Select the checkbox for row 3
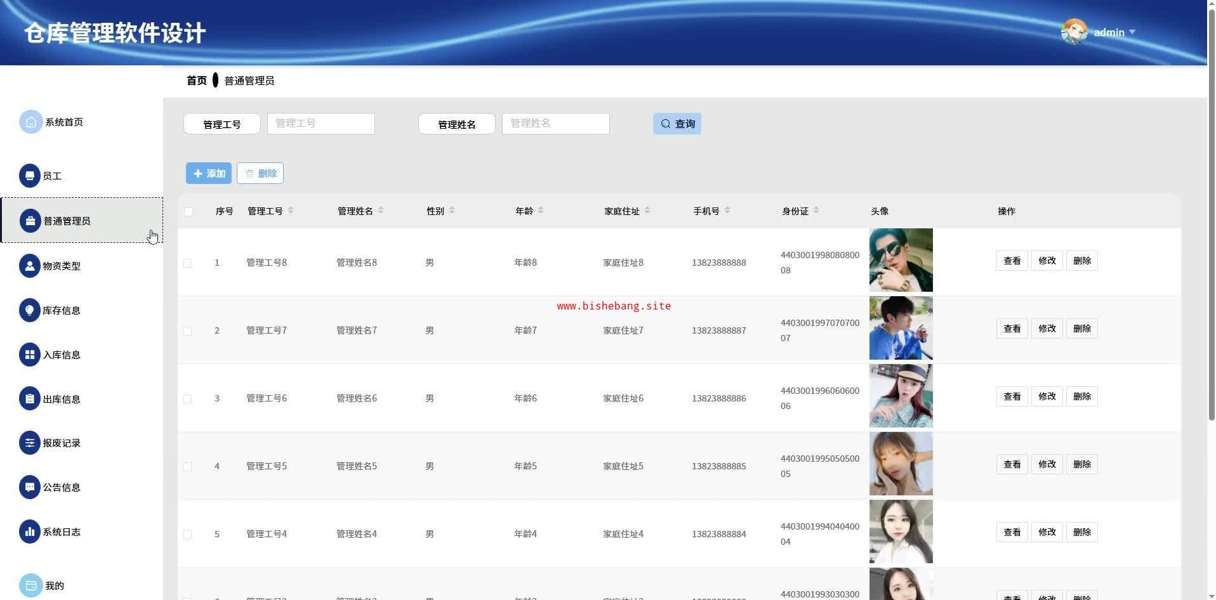The image size is (1216, 600). 187,398
